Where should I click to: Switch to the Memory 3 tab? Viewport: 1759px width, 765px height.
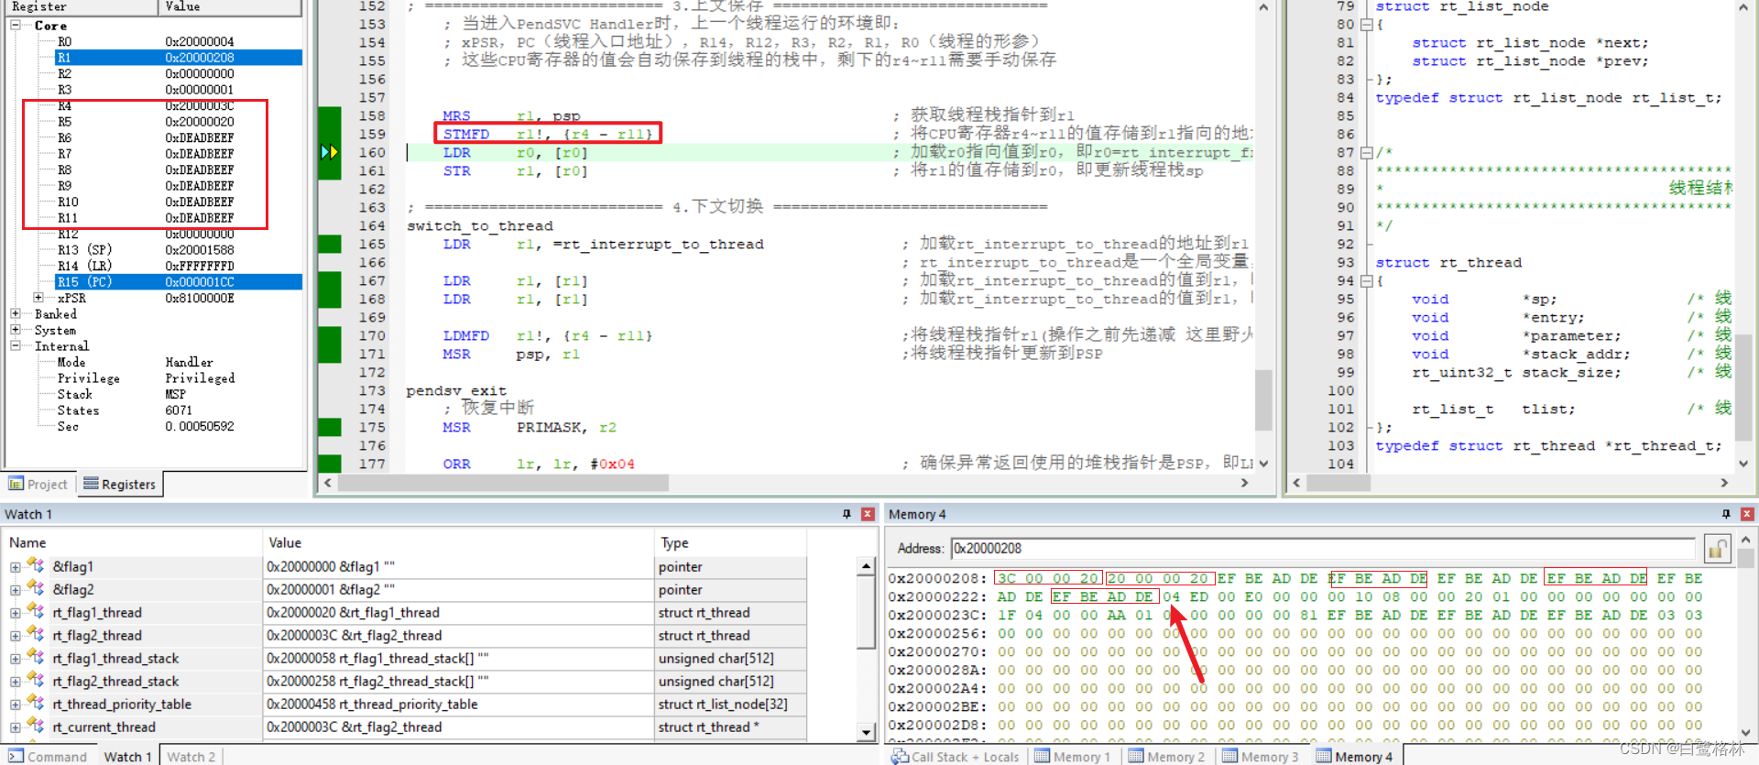[1262, 756]
